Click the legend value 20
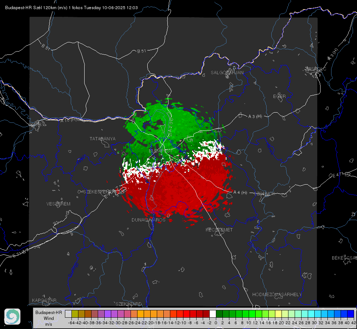The width and height of the screenshot is (357, 329). (281, 323)
